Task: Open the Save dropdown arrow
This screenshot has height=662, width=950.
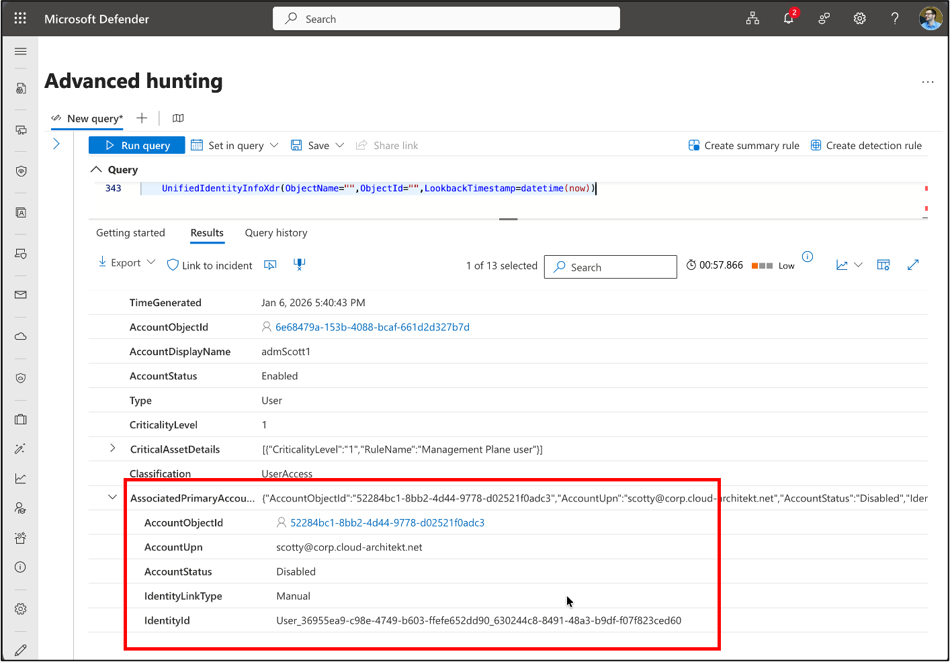Action: [340, 145]
